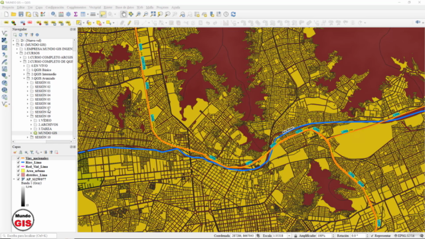Filter legend icon in Capas toolbar
The image size is (425, 239).
click(x=32, y=153)
